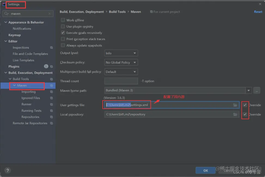The image size is (265, 177).
Task: Select Ignored Files under Maven
Action: 31,98
